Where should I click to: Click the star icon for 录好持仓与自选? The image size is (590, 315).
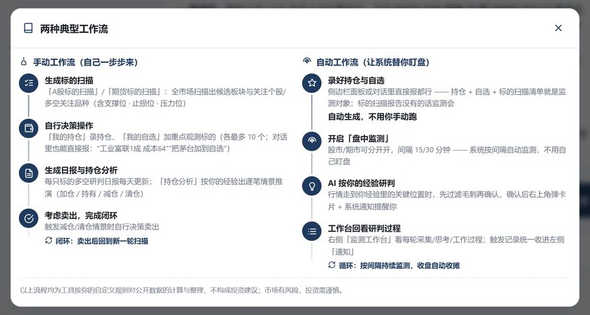click(x=312, y=83)
